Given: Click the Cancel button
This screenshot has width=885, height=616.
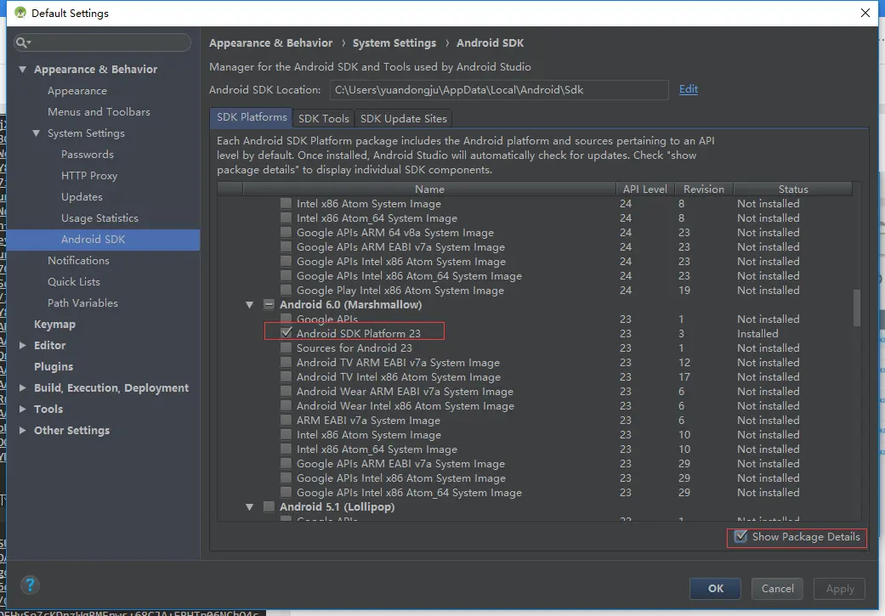Looking at the screenshot, I should (777, 588).
